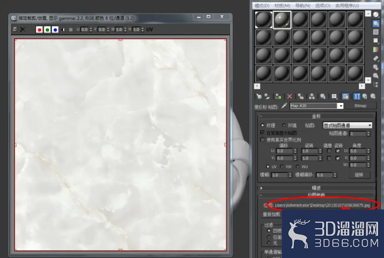Click the W angle spinner arrows
Image resolution: width=384 pixels, height=258 pixels.
click(368, 165)
